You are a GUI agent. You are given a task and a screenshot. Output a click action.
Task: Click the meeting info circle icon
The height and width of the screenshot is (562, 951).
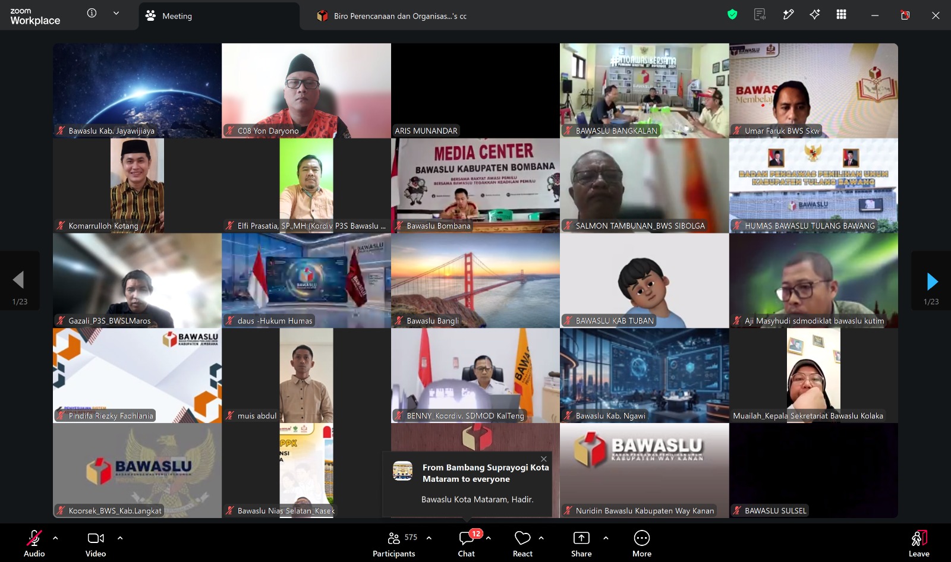[92, 13]
